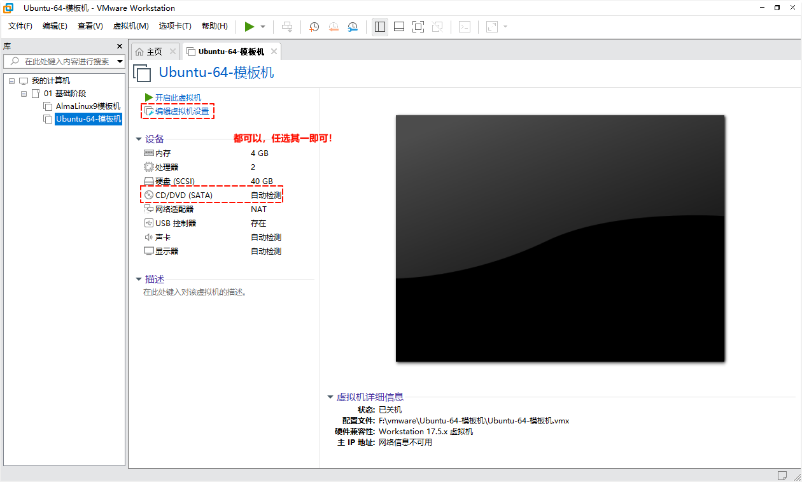Viewport: 802px width, 482px height.
Task: Switch to the 主页 tab
Action: [x=154, y=52]
